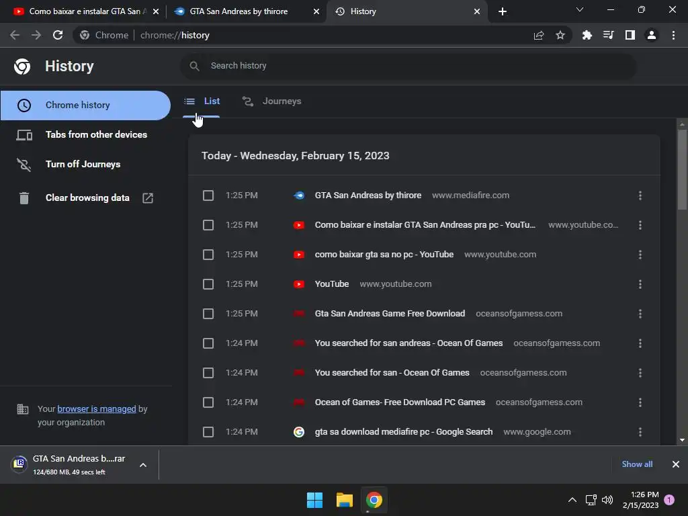Screen dimensions: 688x516
Task: Open Chrome history in the sidebar
Action: (x=85, y=105)
